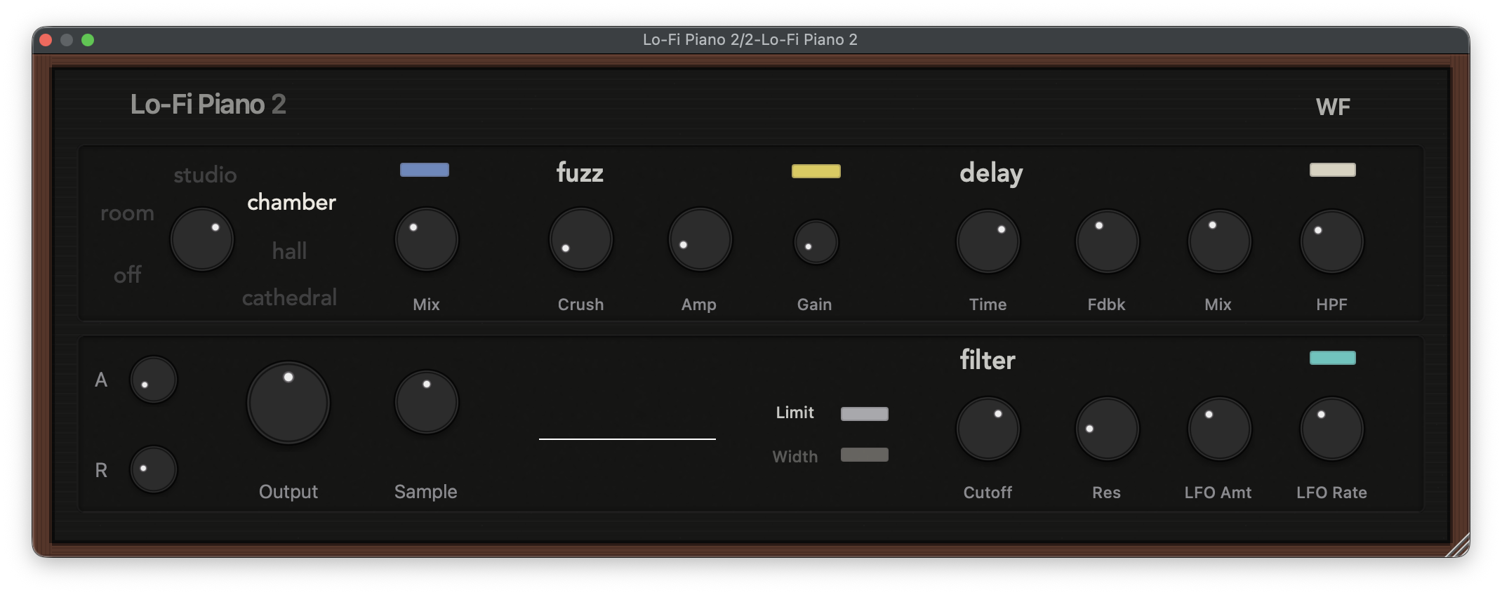The height and width of the screenshot is (595, 1502).
Task: Click the reverb Mix knob
Action: click(x=427, y=239)
